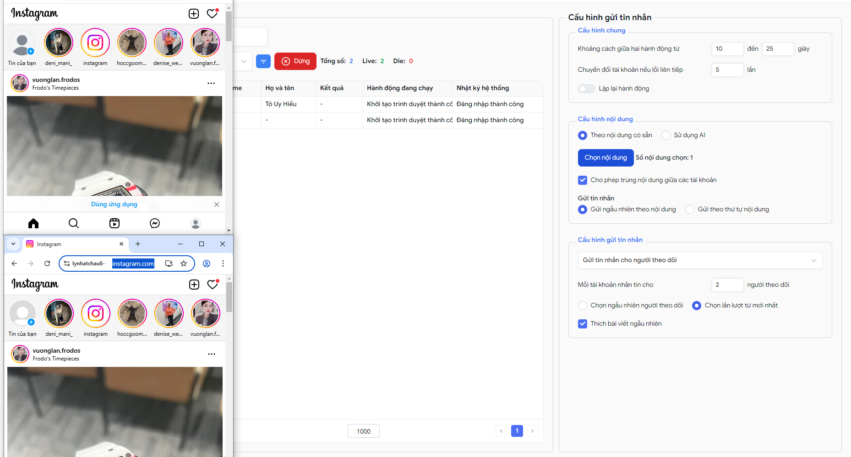The height and width of the screenshot is (457, 851).
Task: Go to the next page of the table
Action: (x=532, y=431)
